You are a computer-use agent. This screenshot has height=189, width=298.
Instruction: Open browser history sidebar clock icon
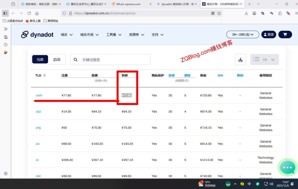pos(6,45)
